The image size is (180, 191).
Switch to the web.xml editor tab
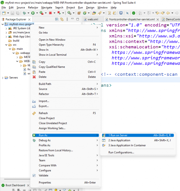[93, 19]
